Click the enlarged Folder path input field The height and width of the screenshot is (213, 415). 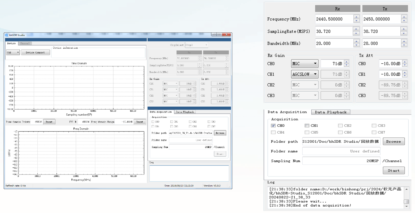coord(341,141)
